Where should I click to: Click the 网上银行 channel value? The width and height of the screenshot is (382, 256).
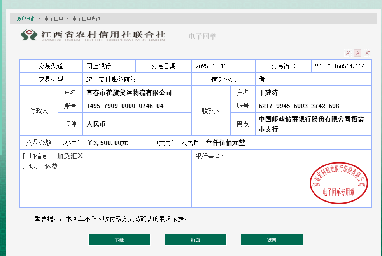tap(98, 66)
